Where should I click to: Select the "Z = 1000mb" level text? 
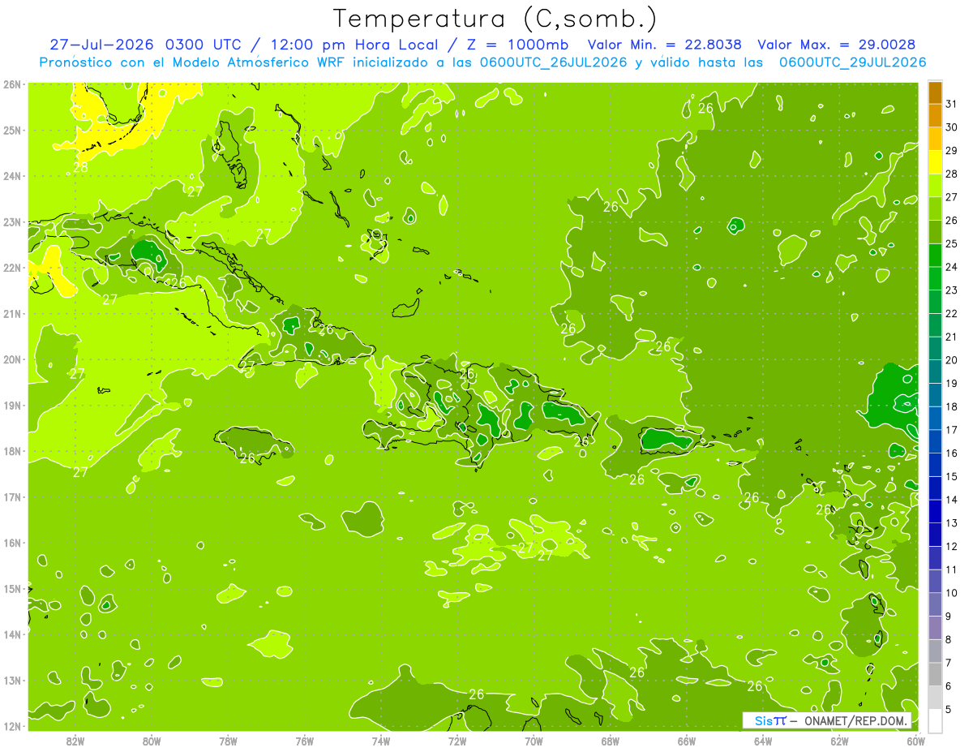pyautogui.click(x=517, y=45)
